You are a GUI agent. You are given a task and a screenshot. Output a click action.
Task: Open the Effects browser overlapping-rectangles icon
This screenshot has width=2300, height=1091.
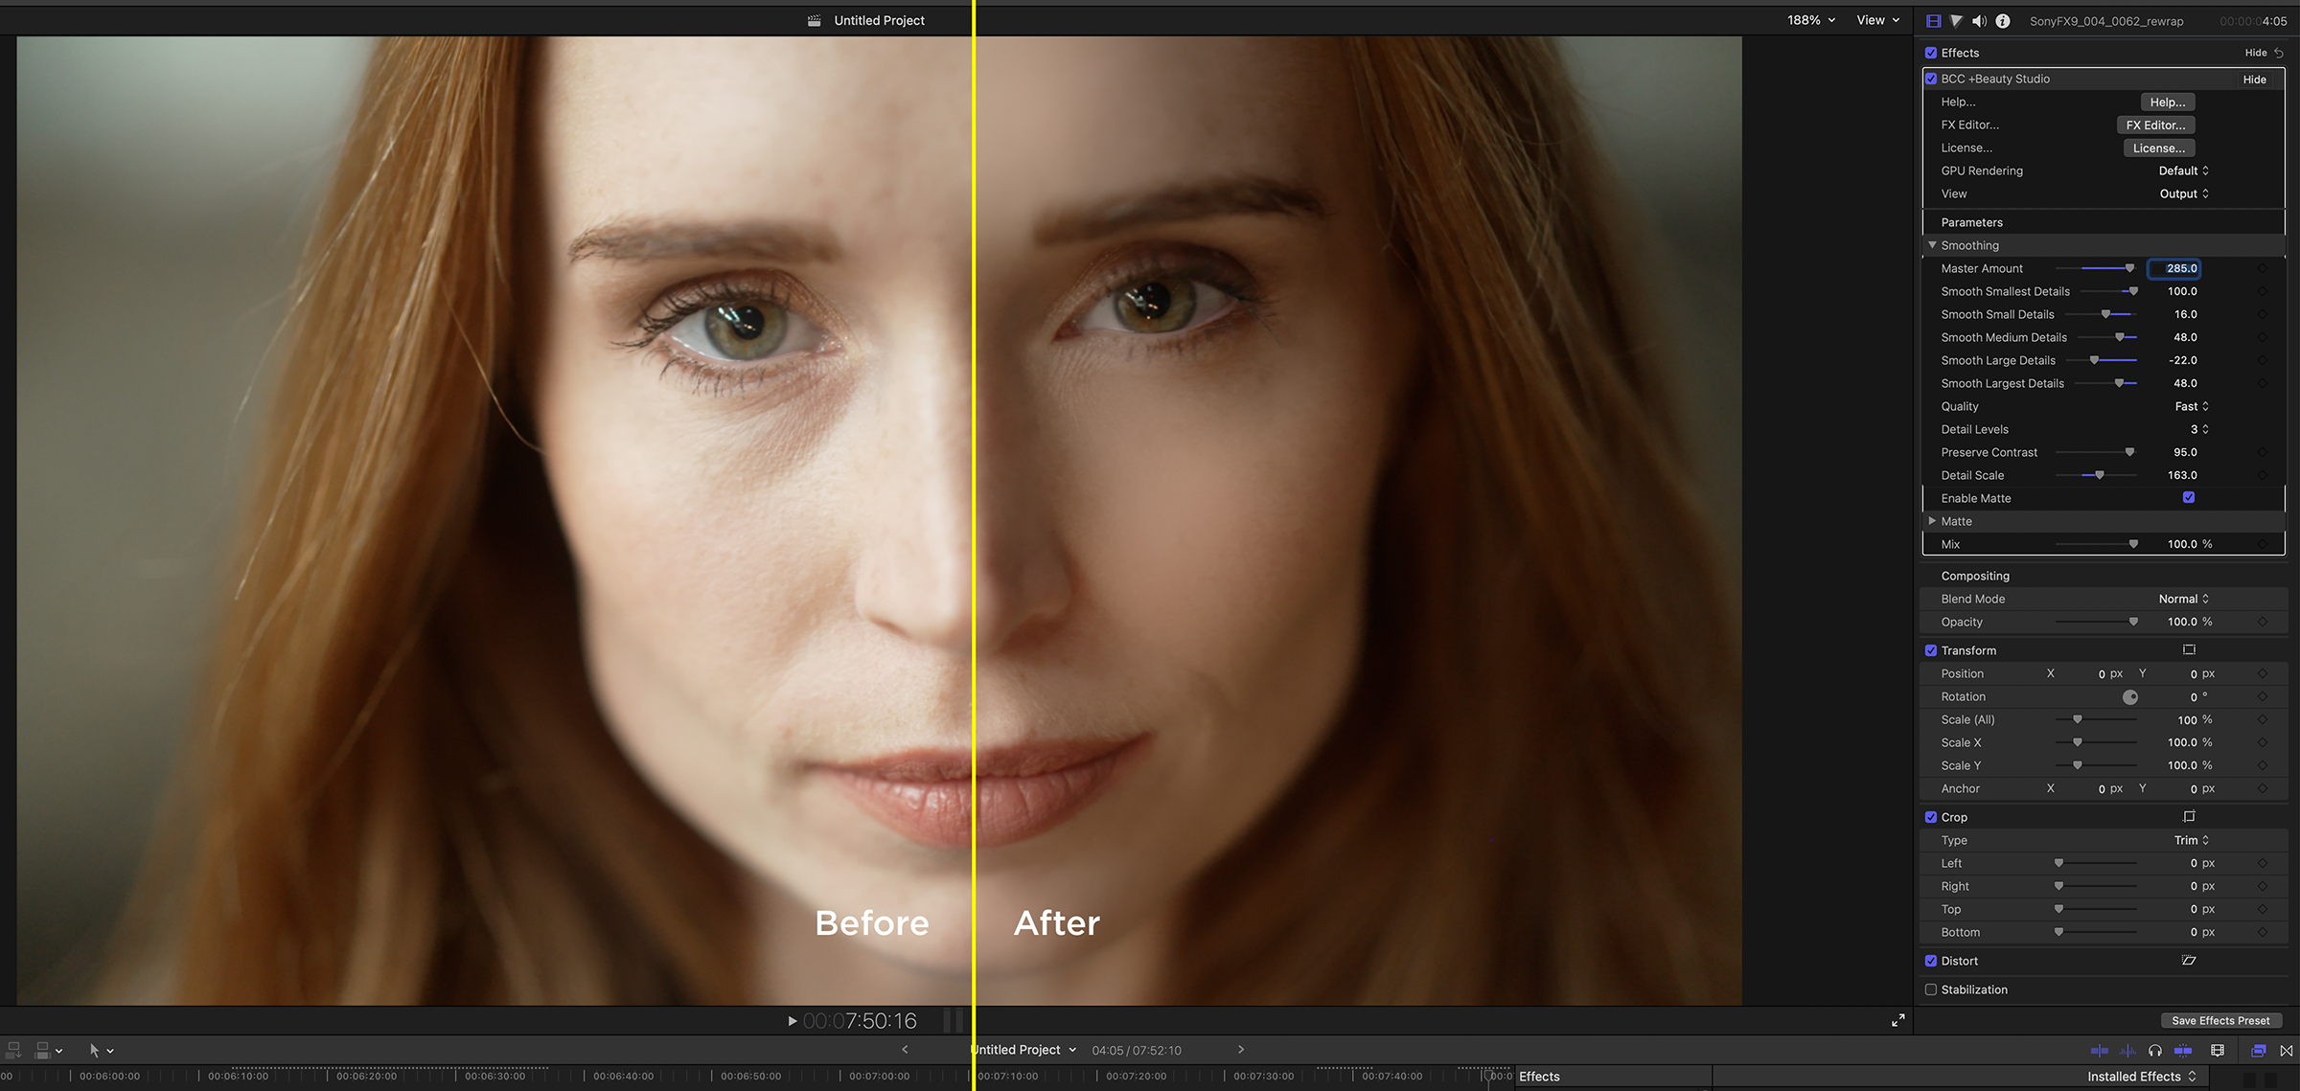(x=2258, y=1051)
